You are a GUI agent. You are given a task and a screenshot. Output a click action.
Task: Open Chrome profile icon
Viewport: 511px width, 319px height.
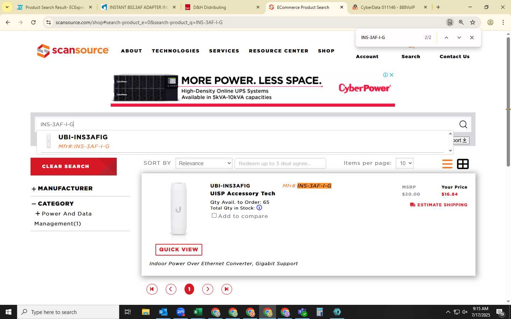[490, 22]
